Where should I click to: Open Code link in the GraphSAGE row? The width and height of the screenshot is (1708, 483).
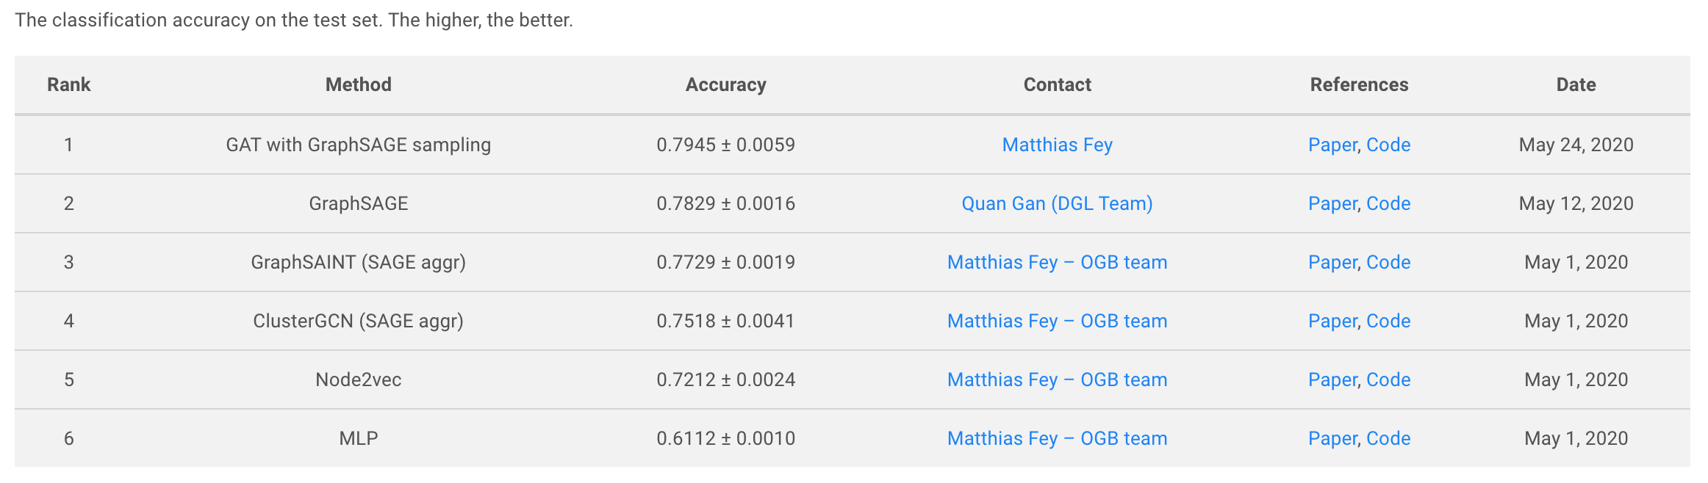1388,203
